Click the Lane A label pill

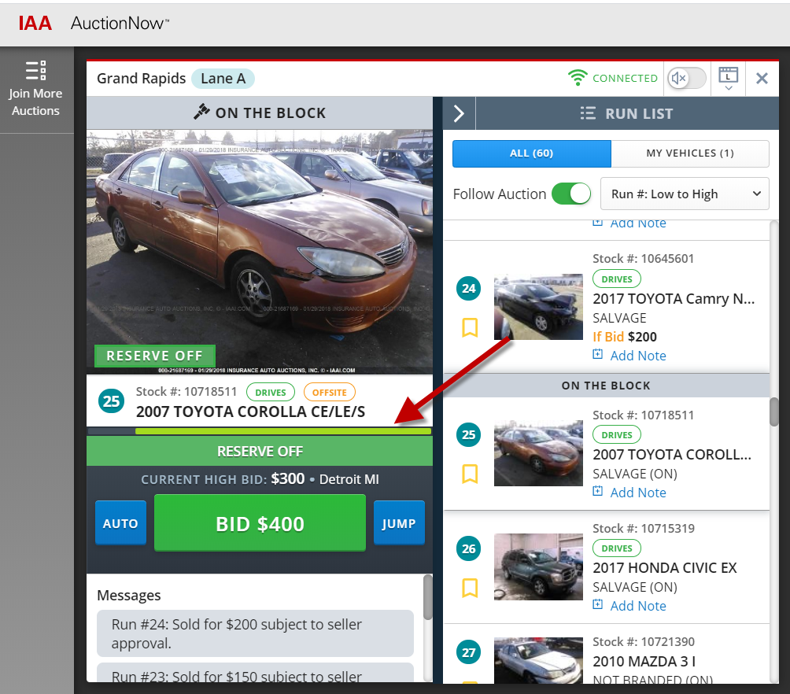tap(223, 79)
